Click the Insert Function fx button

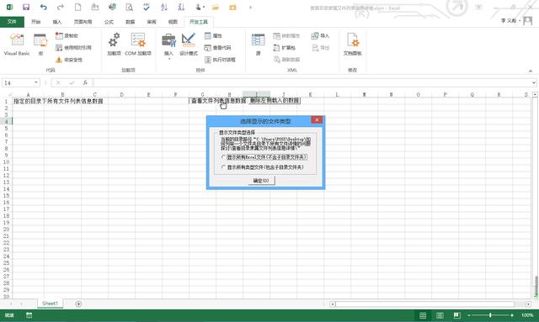(85, 82)
